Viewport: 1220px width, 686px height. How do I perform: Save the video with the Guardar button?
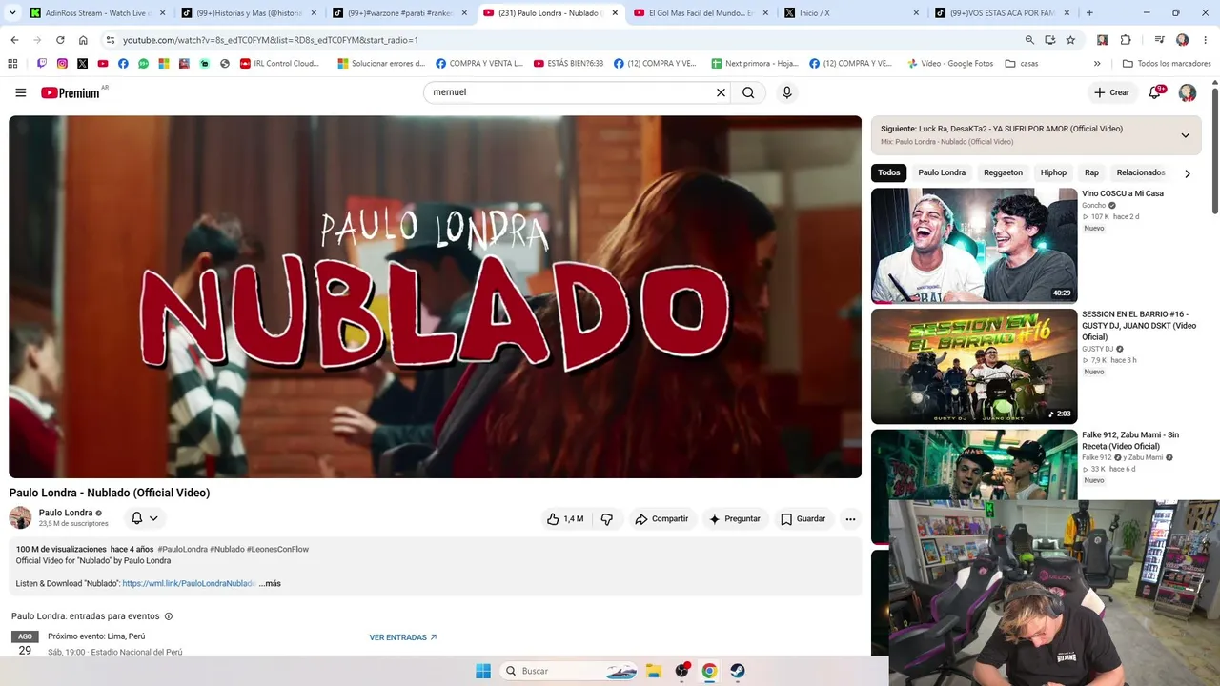(803, 519)
